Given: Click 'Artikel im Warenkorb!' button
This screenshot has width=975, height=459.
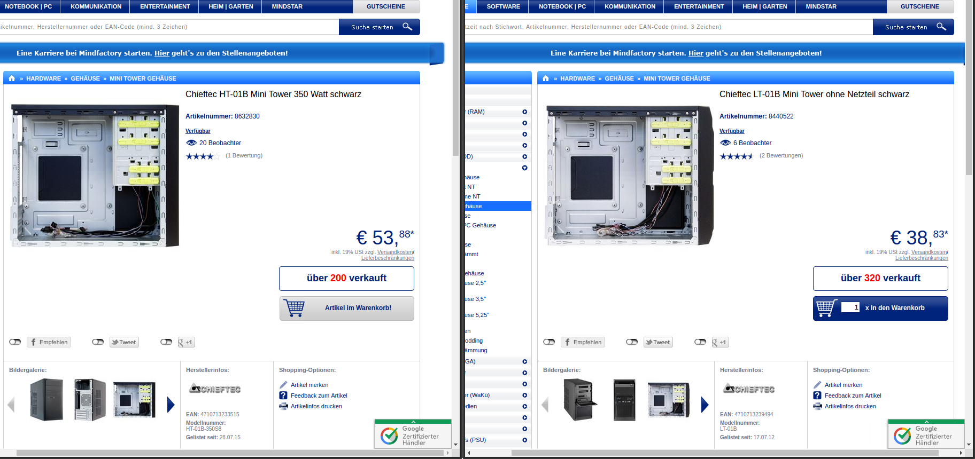Looking at the screenshot, I should tap(346, 308).
